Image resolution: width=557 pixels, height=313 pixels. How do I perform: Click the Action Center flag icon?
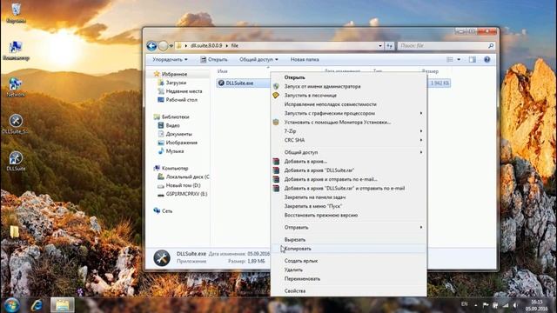486,305
